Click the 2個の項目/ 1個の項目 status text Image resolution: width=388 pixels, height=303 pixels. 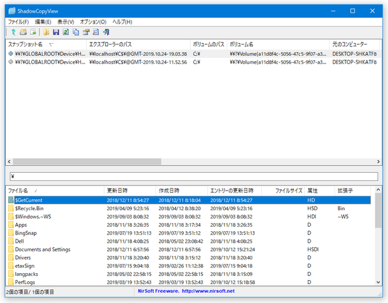point(30,292)
